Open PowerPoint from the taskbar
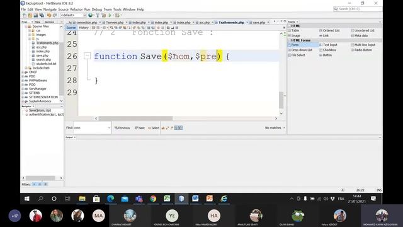 point(210,199)
